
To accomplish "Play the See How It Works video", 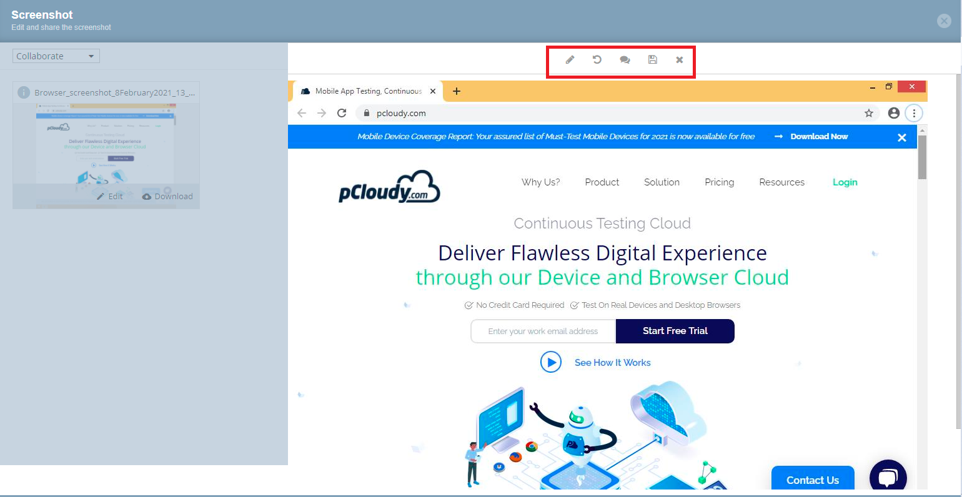I will coord(551,362).
